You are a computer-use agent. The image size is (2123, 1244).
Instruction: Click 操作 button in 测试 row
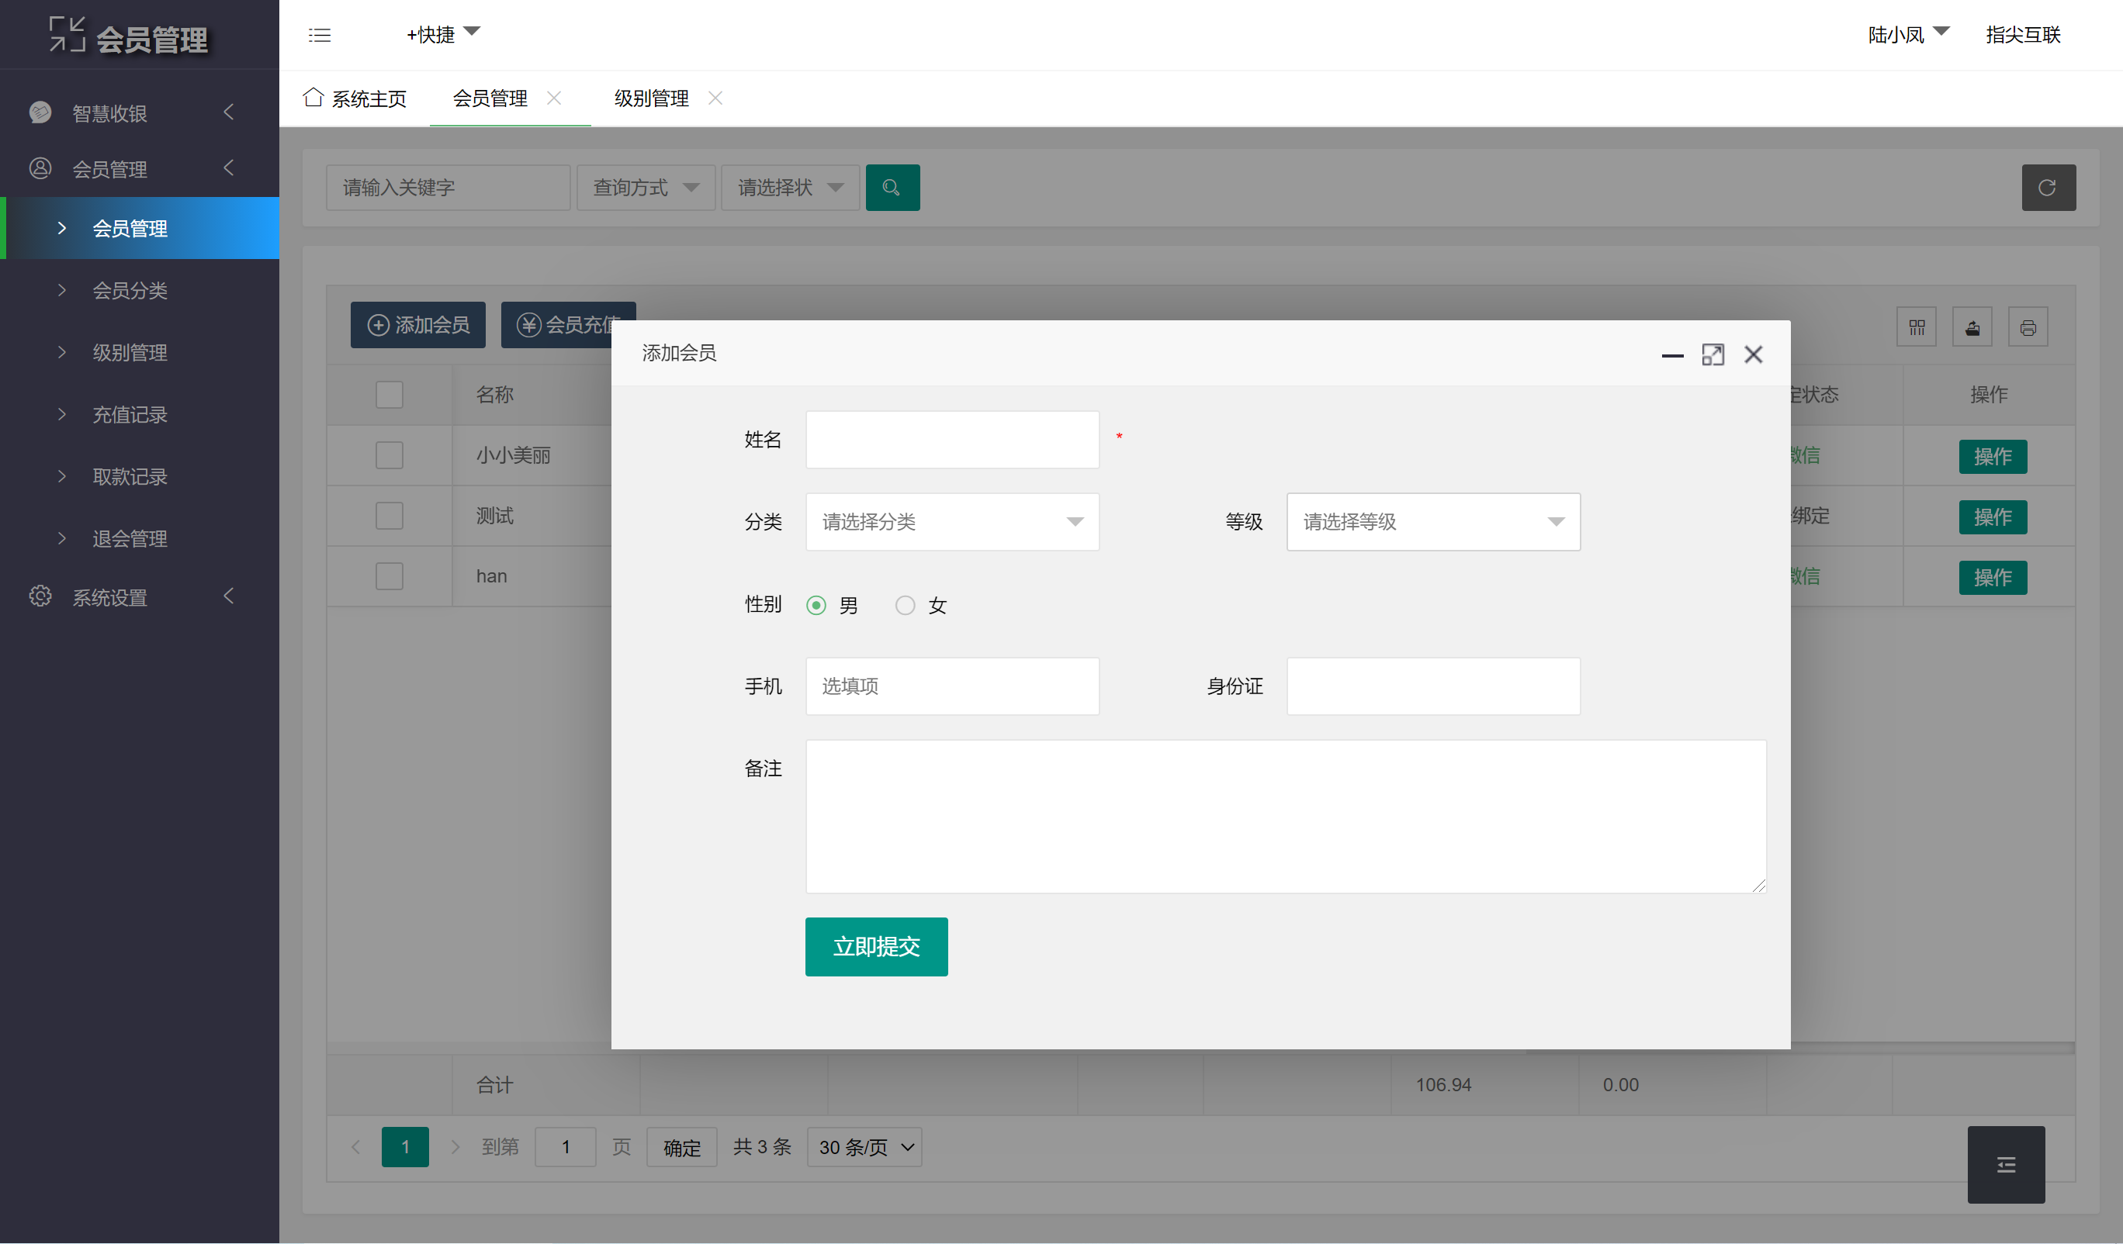[1993, 517]
